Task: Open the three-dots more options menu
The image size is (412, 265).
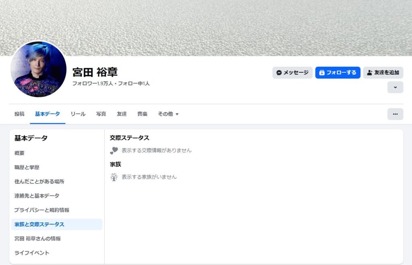Action: pyautogui.click(x=395, y=114)
